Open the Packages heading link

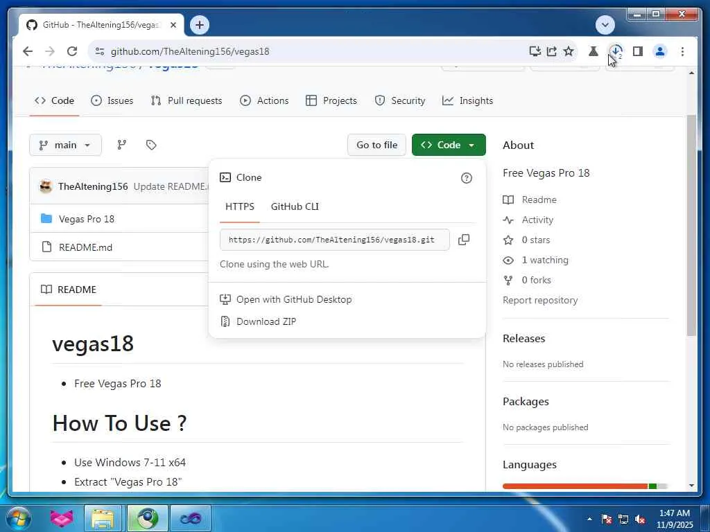526,402
